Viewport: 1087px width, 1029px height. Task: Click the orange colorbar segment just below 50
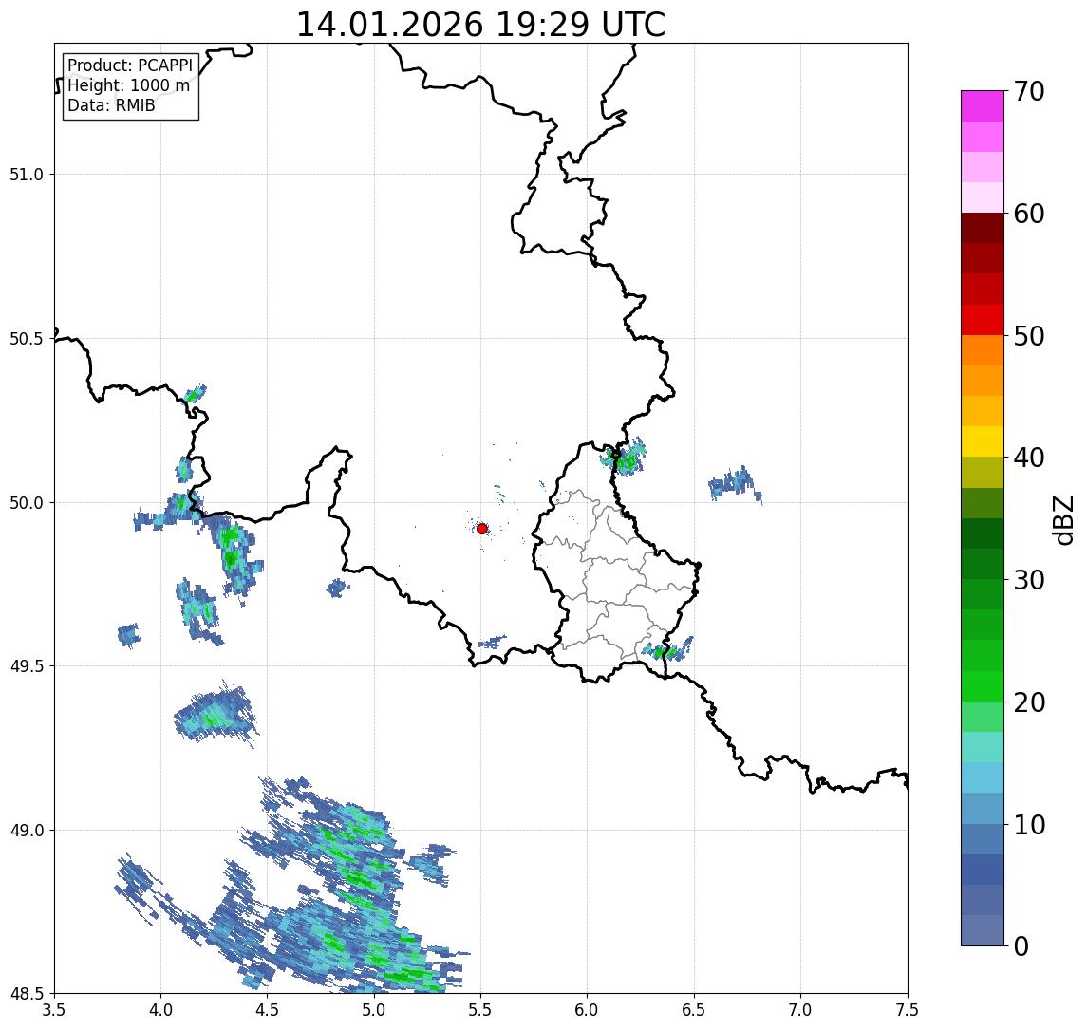[x=983, y=350]
